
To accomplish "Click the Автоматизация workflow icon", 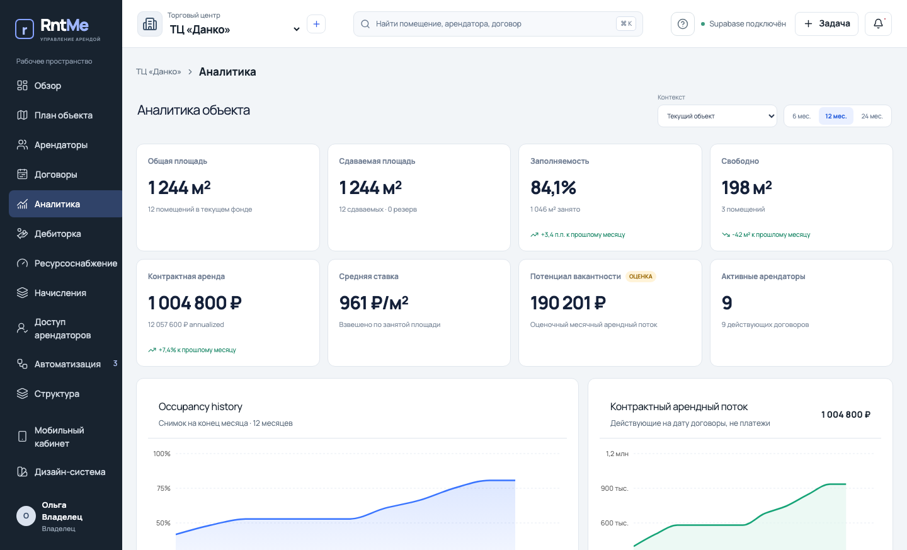I will click(x=22, y=364).
